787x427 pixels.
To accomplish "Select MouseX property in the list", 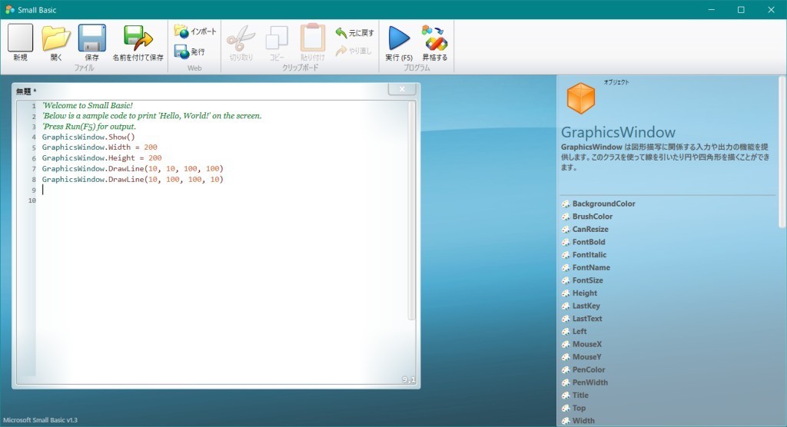I will coord(586,344).
